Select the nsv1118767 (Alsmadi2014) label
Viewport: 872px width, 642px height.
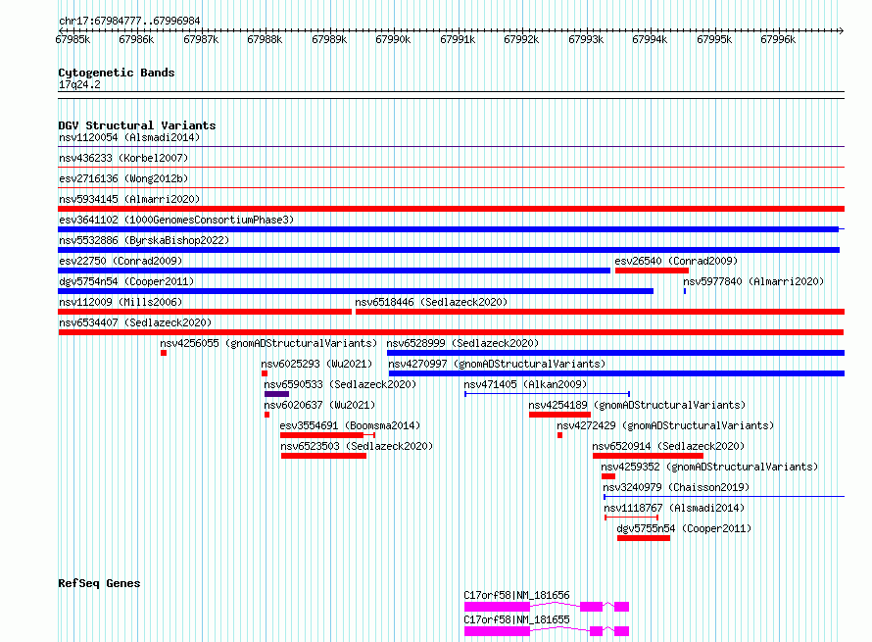[674, 508]
